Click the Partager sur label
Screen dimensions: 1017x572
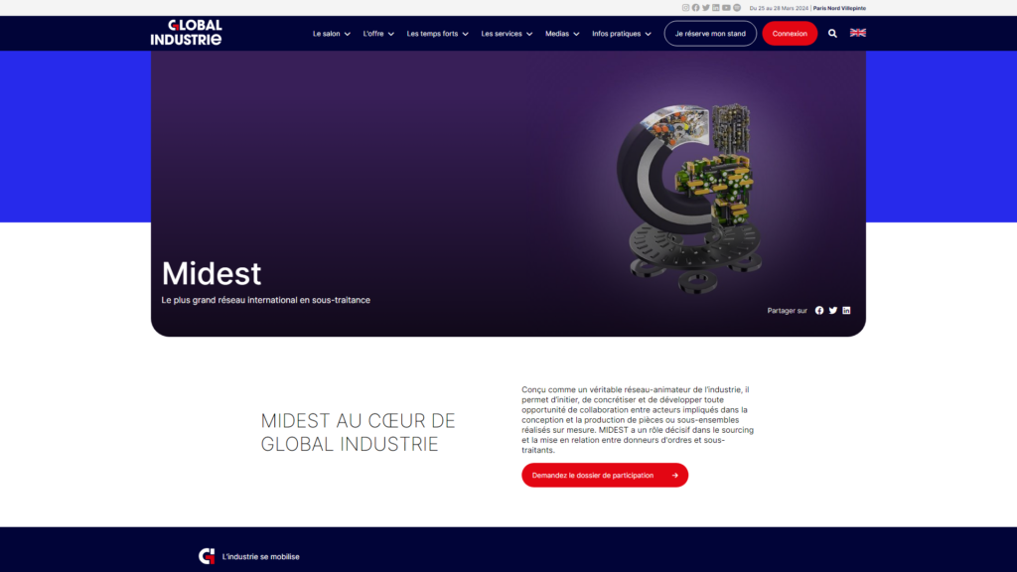coord(787,311)
